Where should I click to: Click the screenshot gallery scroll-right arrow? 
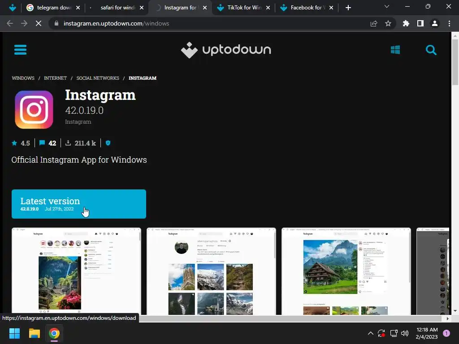click(x=447, y=318)
